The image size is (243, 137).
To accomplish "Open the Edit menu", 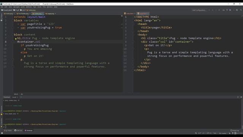I will click(6, 7).
